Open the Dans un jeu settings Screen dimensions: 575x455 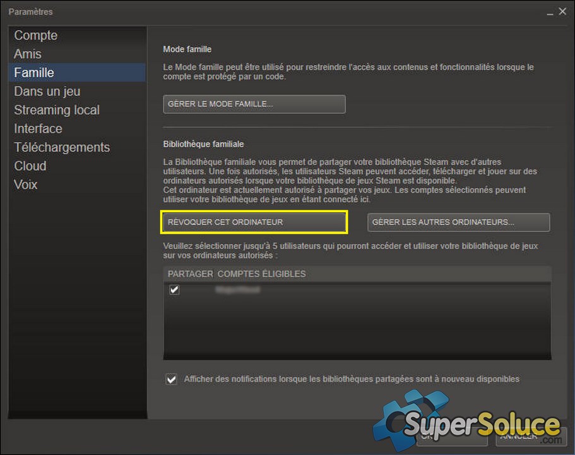(47, 91)
